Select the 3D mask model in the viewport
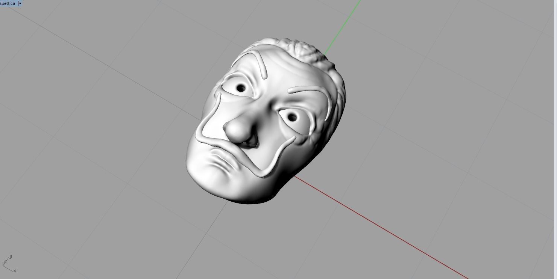Screen dimensions: 557x279 pos(266,121)
